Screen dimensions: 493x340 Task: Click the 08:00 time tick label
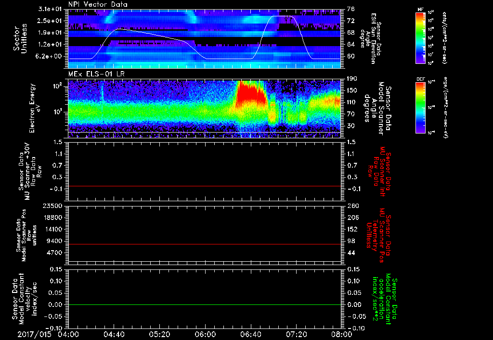pyautogui.click(x=341, y=334)
